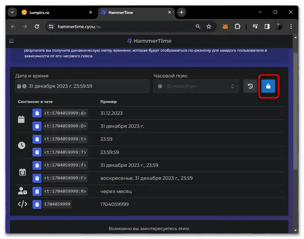Open the Chrome three-dot menu
This screenshot has height=239, width=304.
[x=291, y=26]
